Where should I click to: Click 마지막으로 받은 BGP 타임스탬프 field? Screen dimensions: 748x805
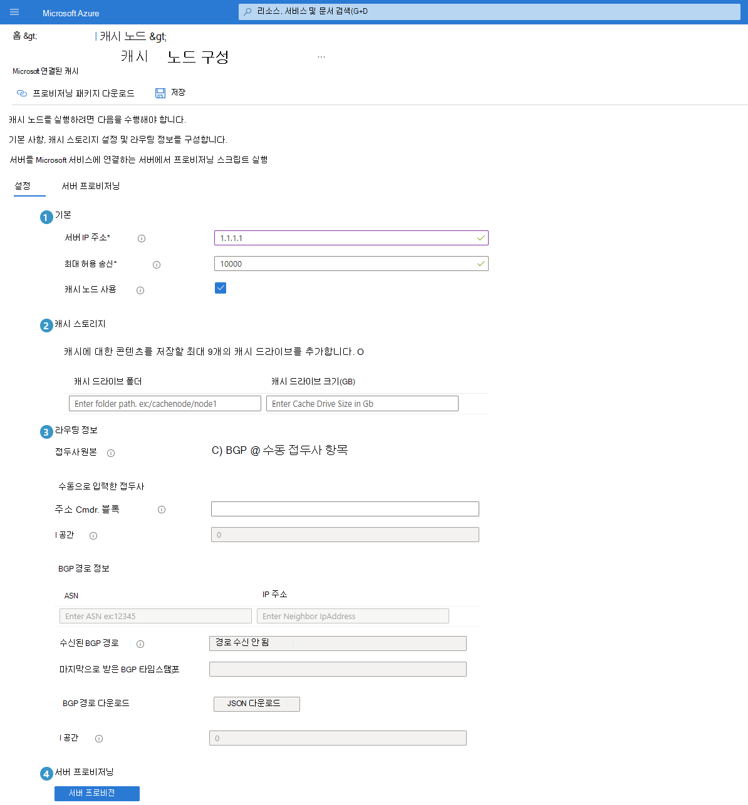click(x=338, y=669)
